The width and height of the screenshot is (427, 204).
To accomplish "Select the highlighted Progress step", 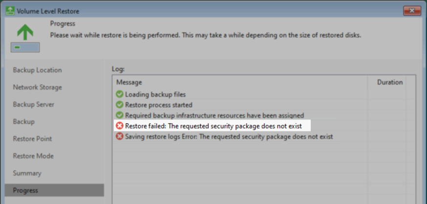I will pyautogui.click(x=54, y=190).
